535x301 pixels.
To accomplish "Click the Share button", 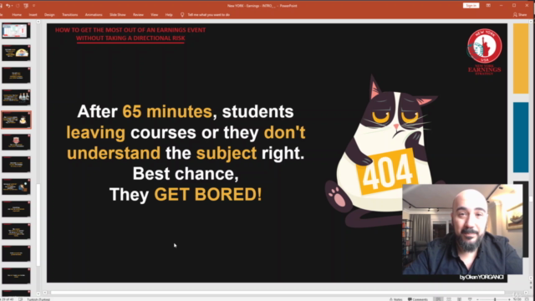I will (520, 15).
